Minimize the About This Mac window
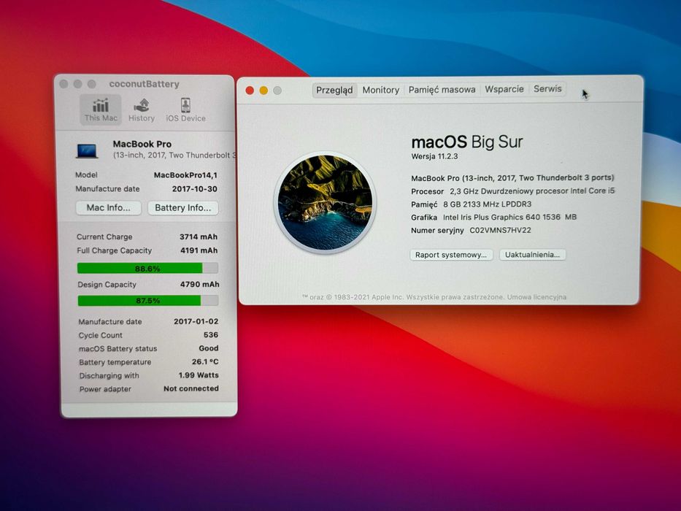 (263, 91)
